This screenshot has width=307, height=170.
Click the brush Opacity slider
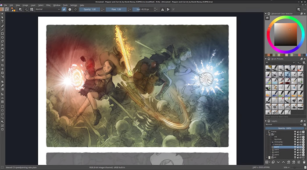tap(89, 9)
